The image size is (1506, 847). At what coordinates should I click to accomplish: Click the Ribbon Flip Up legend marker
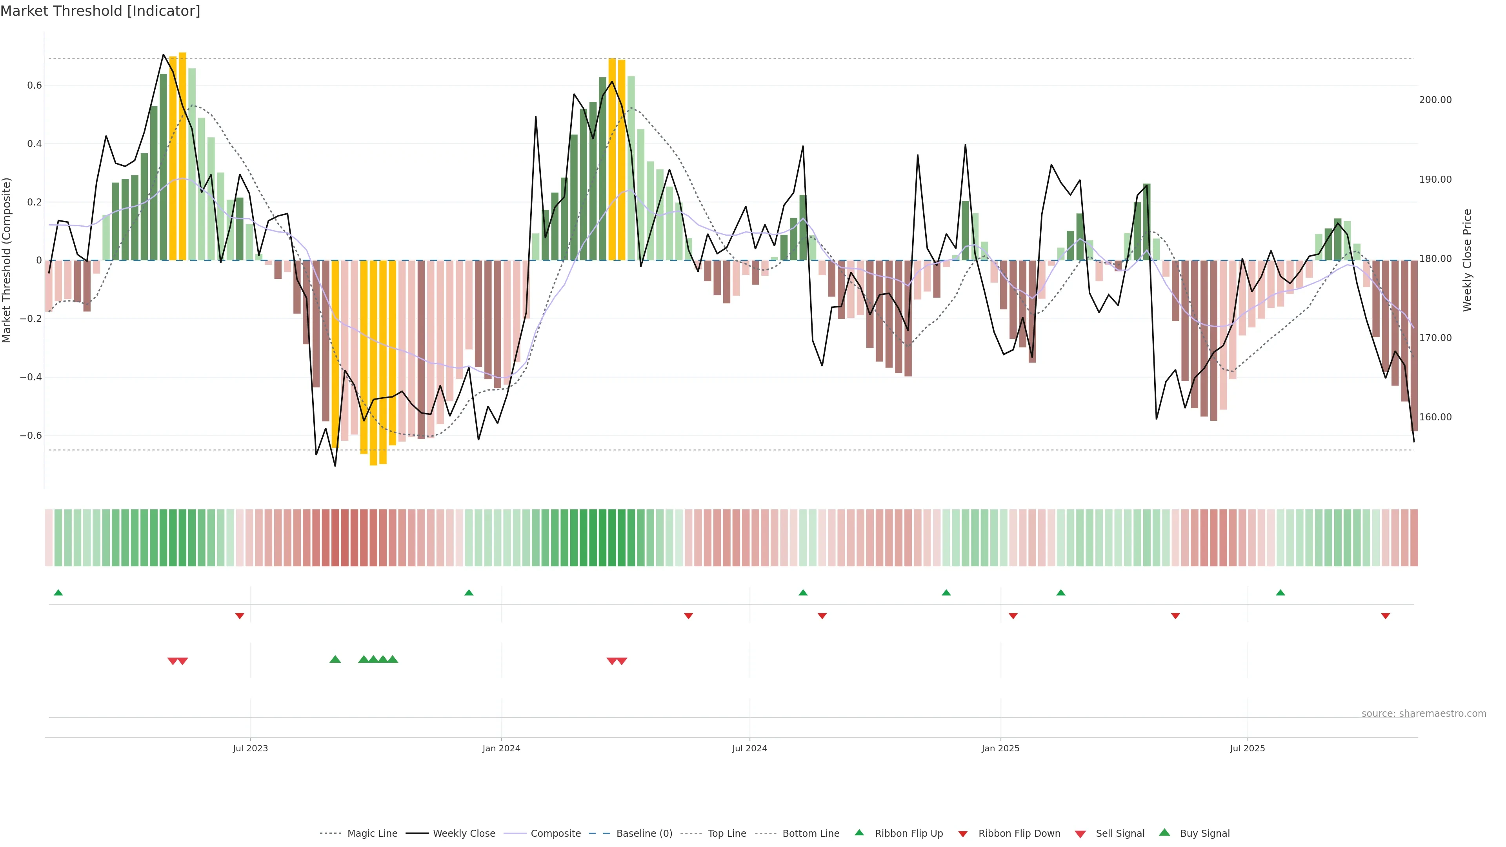(859, 832)
